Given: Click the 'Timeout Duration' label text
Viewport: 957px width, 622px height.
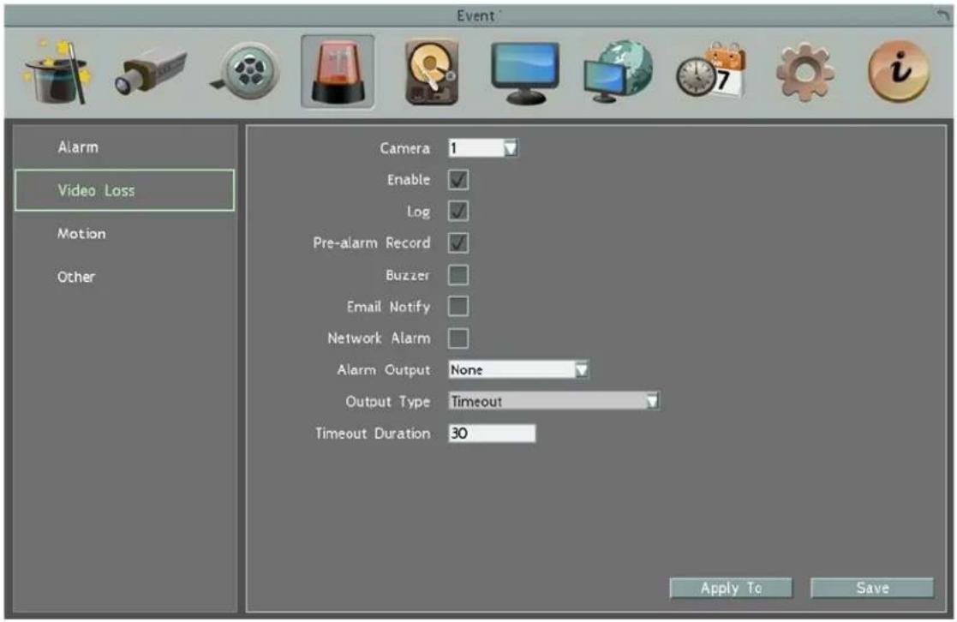Looking at the screenshot, I should click(x=373, y=434).
